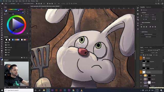Select the Frame tool
Viewport: 164px width, 92px height.
(2, 19)
